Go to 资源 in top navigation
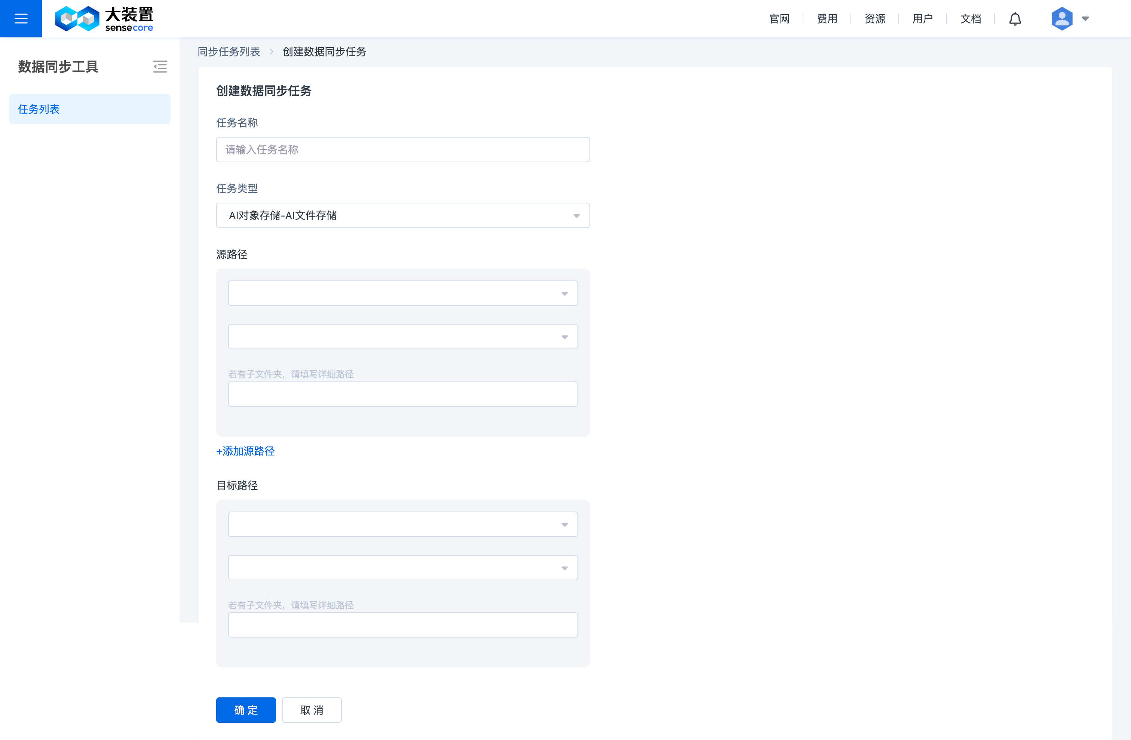Screen dimensions: 1131x740 click(875, 19)
